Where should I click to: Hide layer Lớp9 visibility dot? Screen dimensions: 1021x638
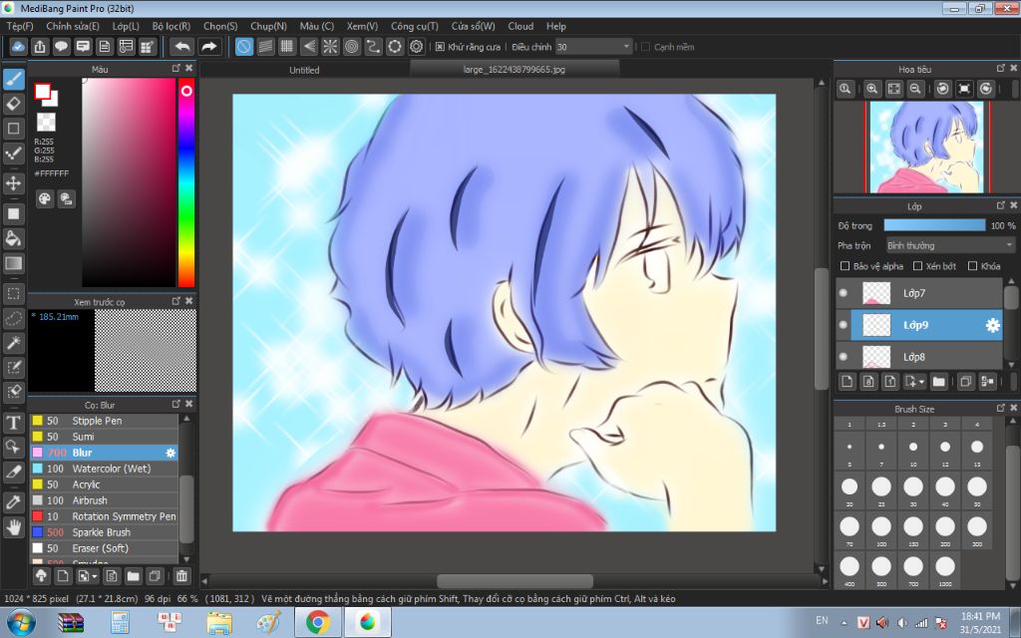coord(844,325)
